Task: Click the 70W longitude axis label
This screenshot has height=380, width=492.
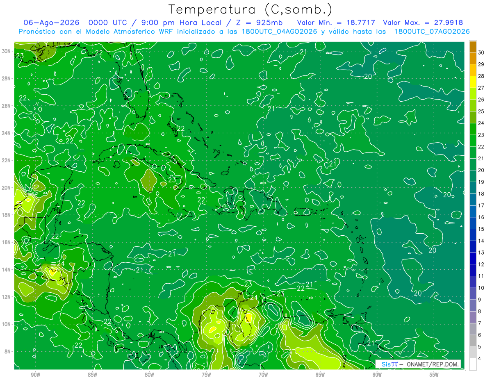Action: (x=263, y=375)
